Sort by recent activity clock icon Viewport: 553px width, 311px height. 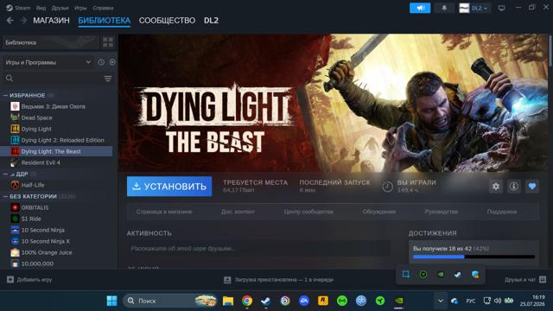click(x=101, y=62)
